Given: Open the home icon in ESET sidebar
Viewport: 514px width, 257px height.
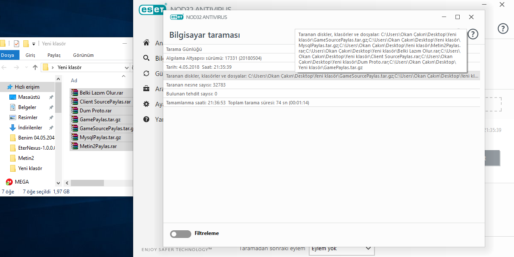Looking at the screenshot, I should coord(146,43).
